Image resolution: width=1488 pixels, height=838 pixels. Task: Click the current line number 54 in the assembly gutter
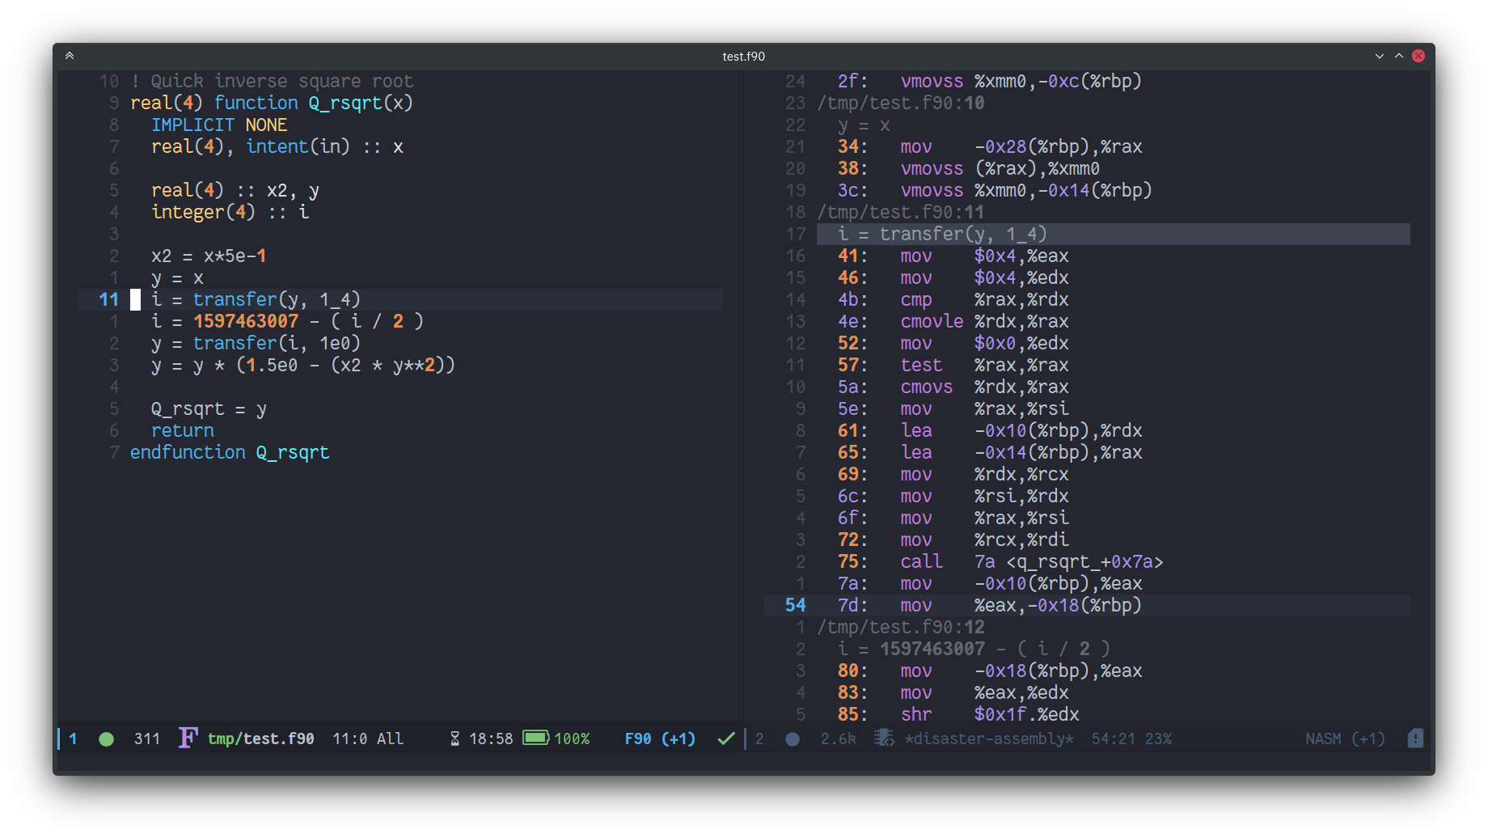click(795, 605)
